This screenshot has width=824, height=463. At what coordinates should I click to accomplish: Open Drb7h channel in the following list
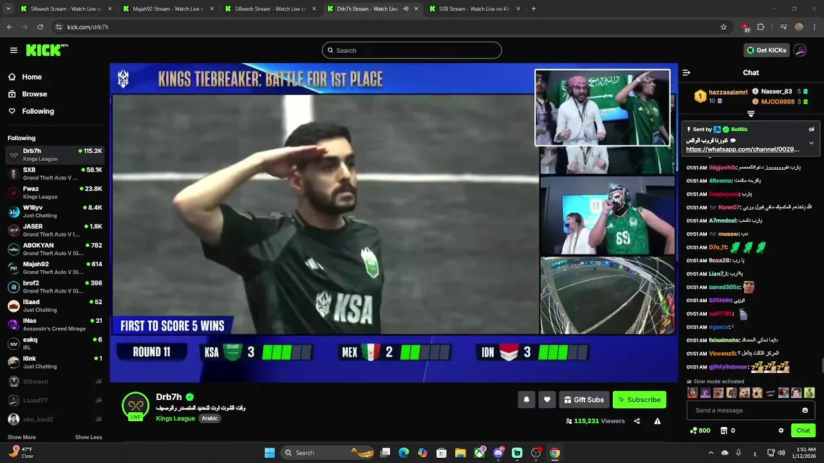[x=55, y=154]
